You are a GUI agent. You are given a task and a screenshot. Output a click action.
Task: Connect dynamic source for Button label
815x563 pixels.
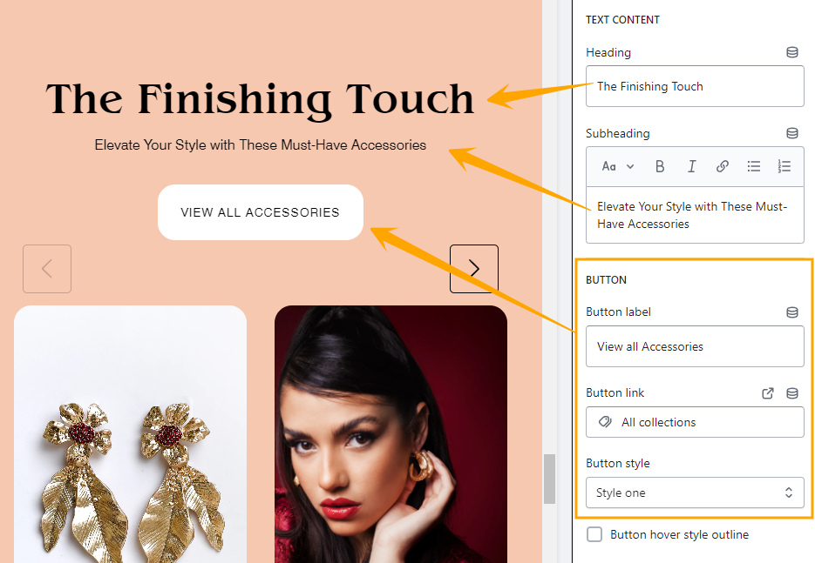pos(792,312)
